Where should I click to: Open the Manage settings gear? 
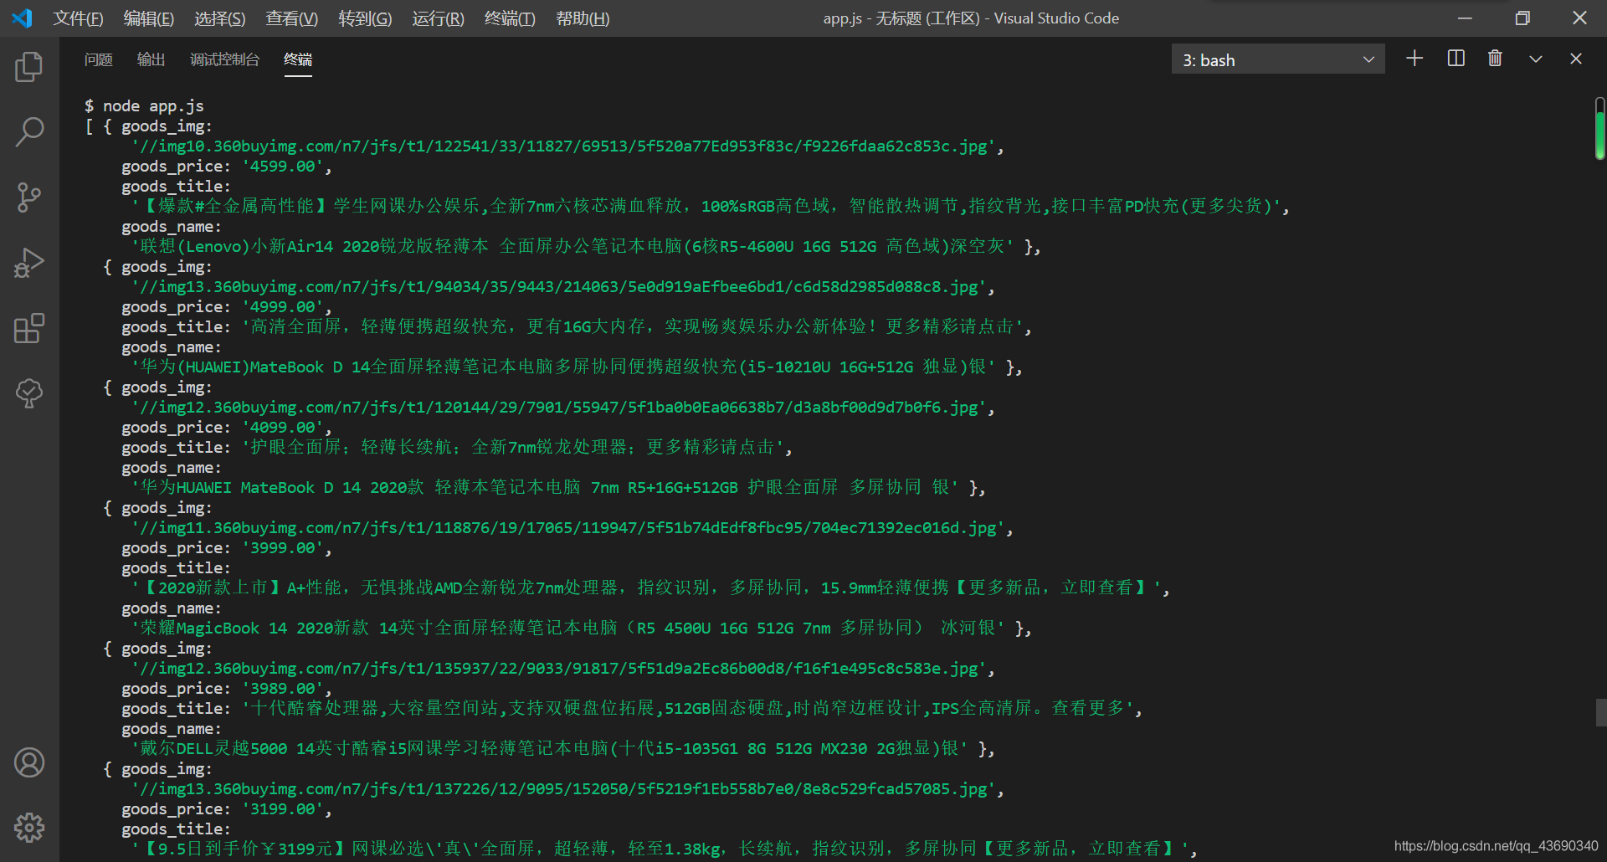click(x=29, y=828)
